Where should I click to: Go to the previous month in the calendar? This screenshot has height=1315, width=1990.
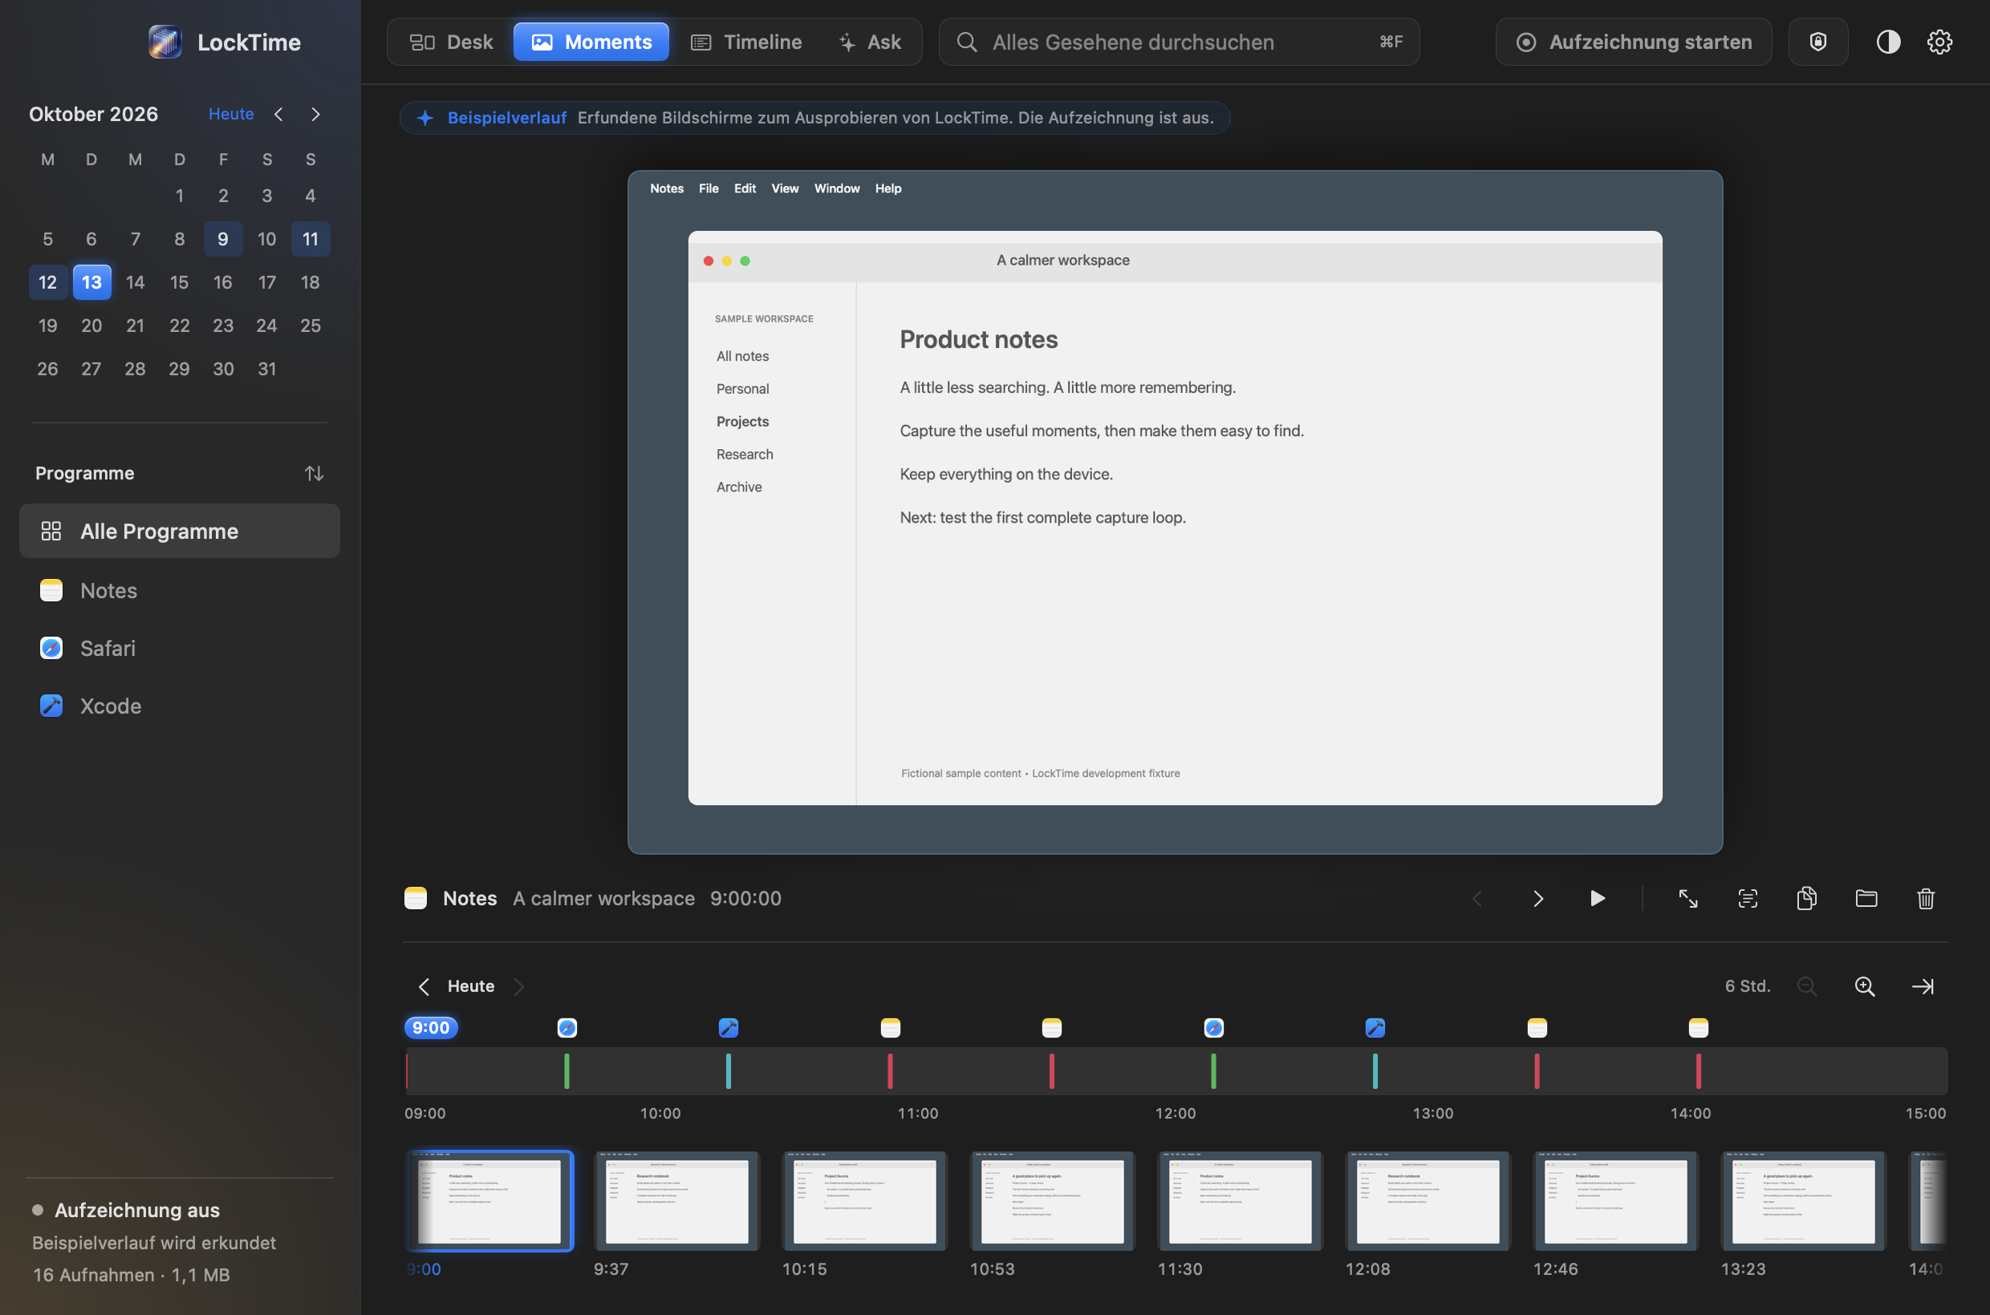point(278,114)
